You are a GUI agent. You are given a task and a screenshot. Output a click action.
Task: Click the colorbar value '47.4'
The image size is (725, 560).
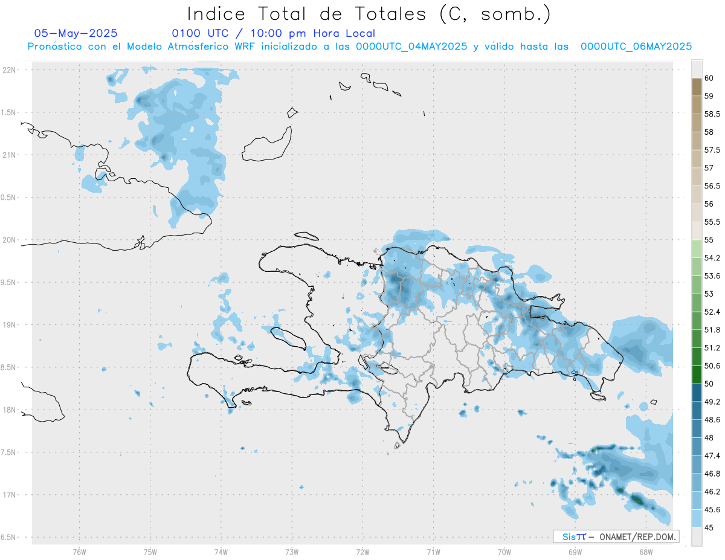click(712, 455)
